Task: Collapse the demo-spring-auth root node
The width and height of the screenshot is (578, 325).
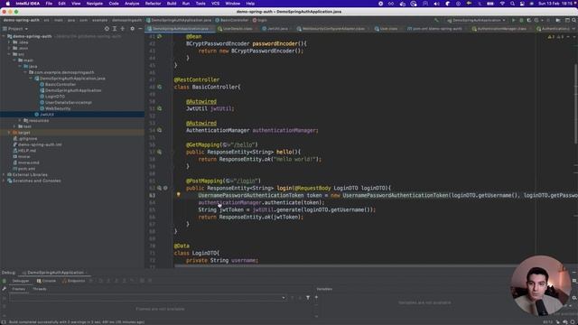Action: pyautogui.click(x=4, y=36)
